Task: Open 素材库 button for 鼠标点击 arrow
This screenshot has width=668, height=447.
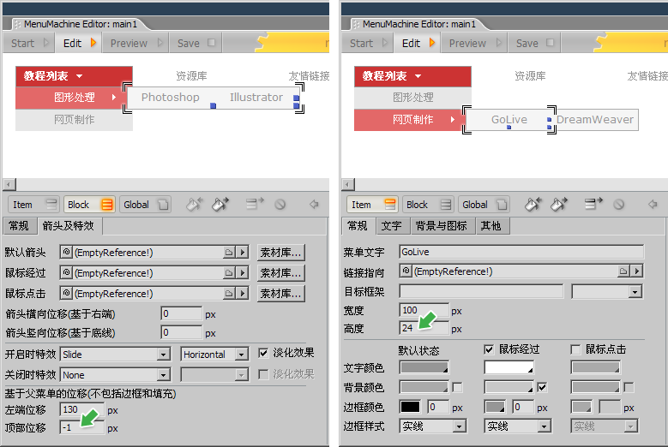Action: (x=280, y=293)
